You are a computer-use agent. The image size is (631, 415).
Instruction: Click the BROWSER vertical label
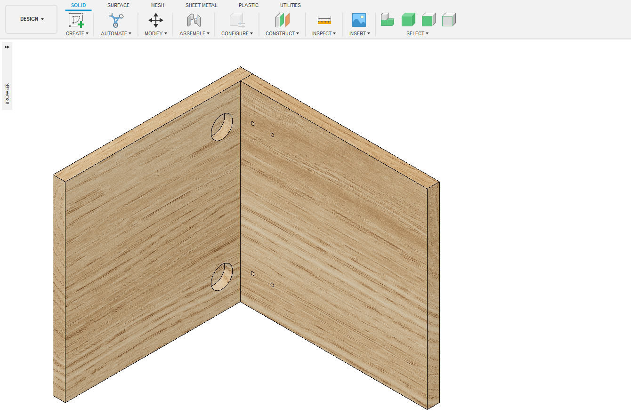(7, 94)
